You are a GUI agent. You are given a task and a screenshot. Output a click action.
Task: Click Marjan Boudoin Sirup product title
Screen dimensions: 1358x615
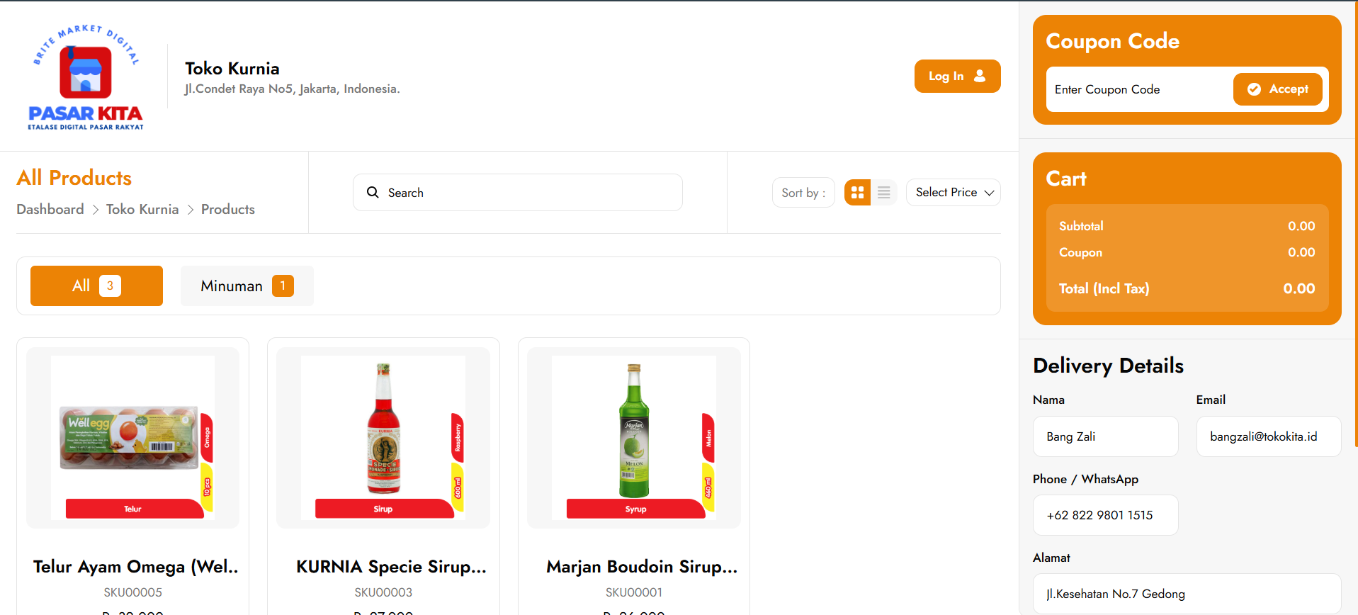pyautogui.click(x=642, y=567)
